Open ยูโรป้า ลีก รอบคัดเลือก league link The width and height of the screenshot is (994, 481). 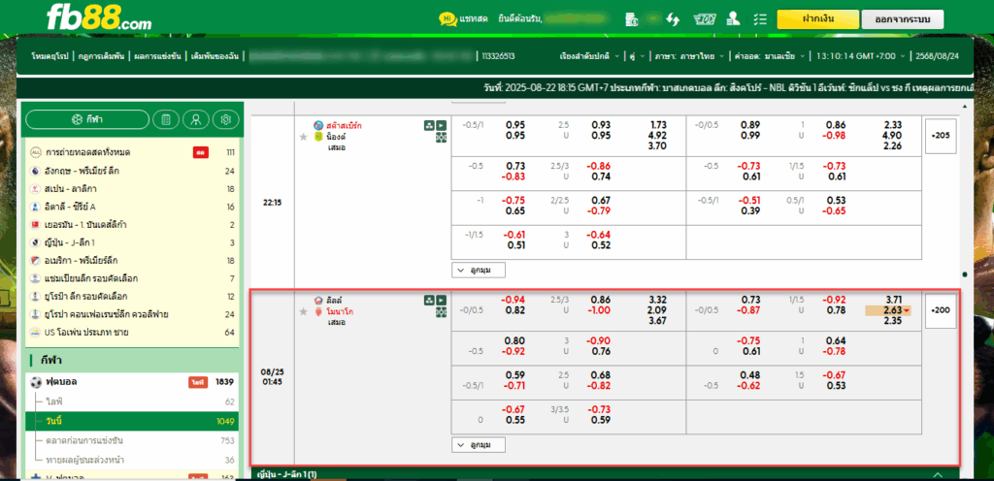86,296
